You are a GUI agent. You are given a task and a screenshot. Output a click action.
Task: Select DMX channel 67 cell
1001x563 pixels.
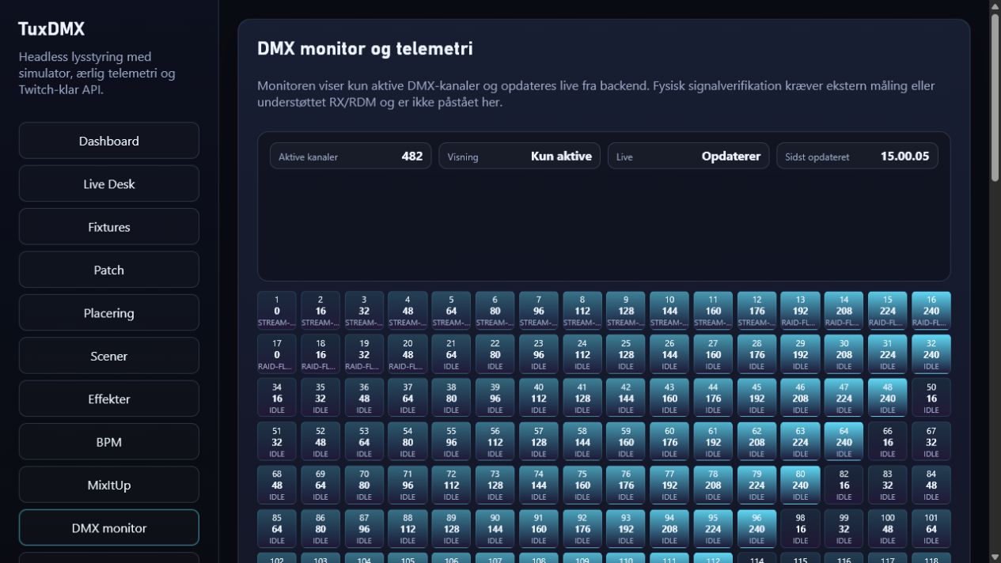point(931,441)
